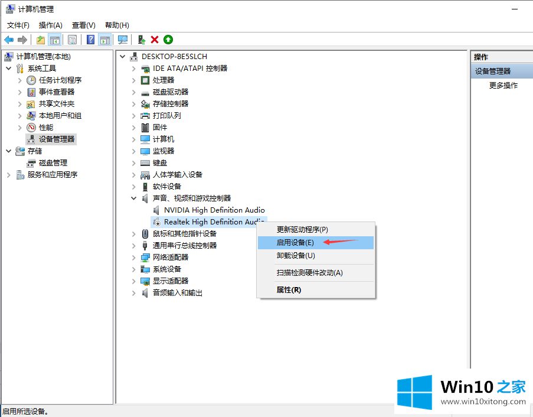Click the Forward arrow toolbar icon

tap(22, 40)
